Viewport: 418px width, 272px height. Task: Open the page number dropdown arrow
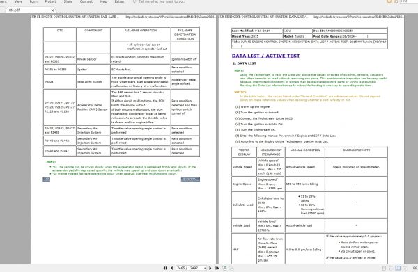205,268
